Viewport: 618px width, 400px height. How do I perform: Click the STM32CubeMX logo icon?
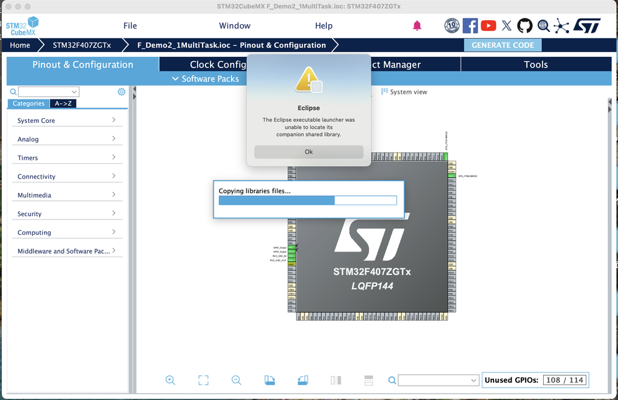[22, 26]
